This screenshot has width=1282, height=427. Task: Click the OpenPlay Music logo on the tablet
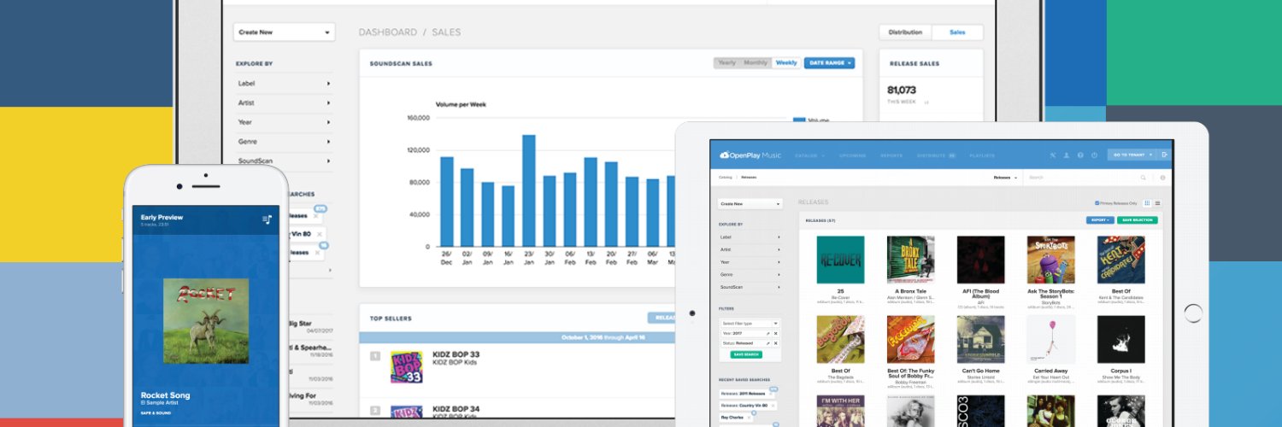point(751,155)
